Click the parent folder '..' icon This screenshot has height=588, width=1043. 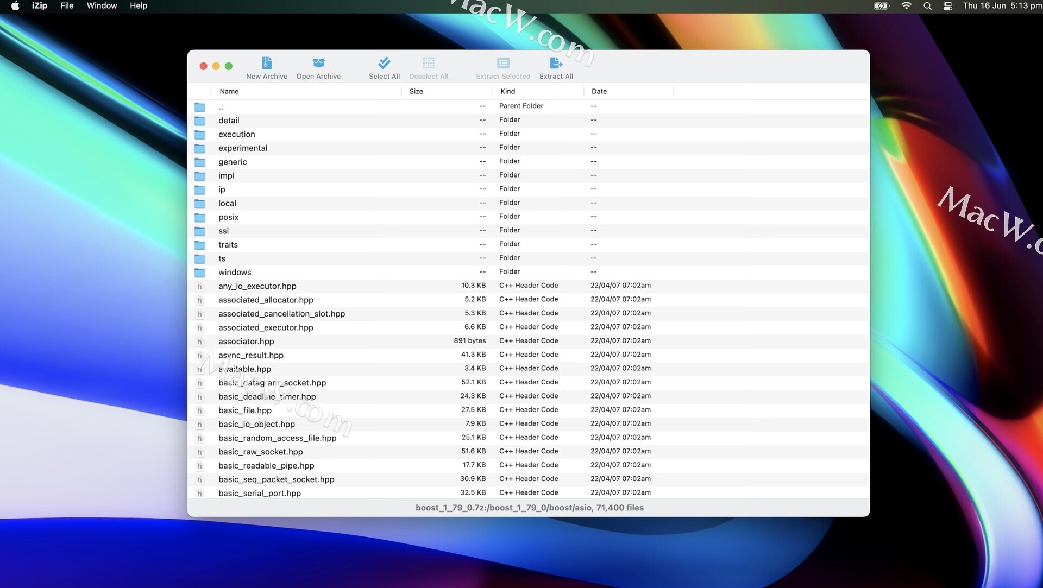[200, 107]
